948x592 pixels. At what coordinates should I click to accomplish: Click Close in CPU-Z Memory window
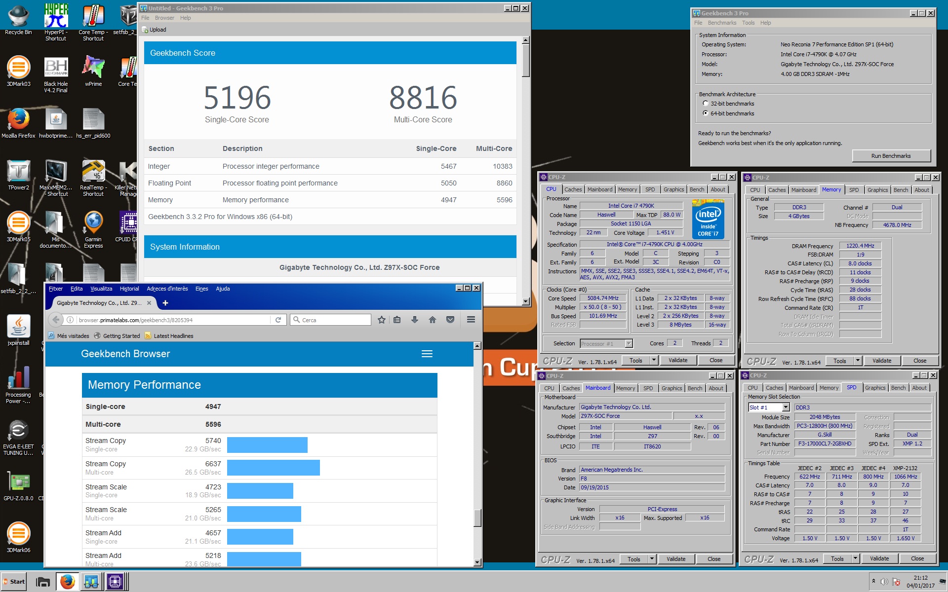(x=920, y=361)
